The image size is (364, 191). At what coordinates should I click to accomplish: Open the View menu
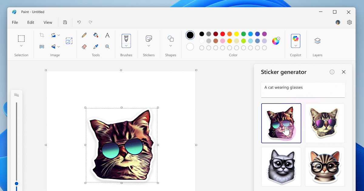point(48,22)
